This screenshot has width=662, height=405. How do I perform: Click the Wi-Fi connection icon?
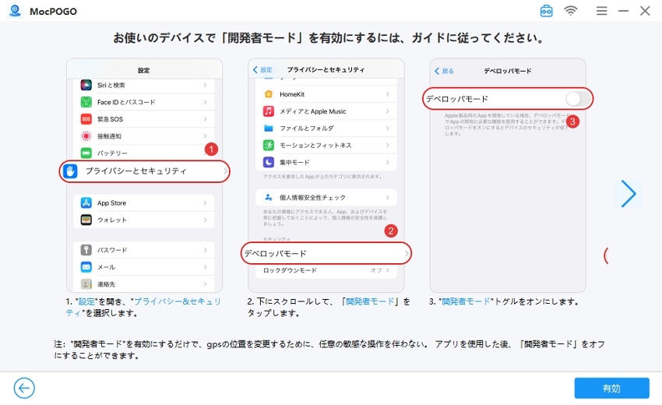(x=570, y=11)
